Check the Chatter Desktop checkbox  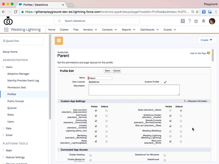(x=90, y=155)
